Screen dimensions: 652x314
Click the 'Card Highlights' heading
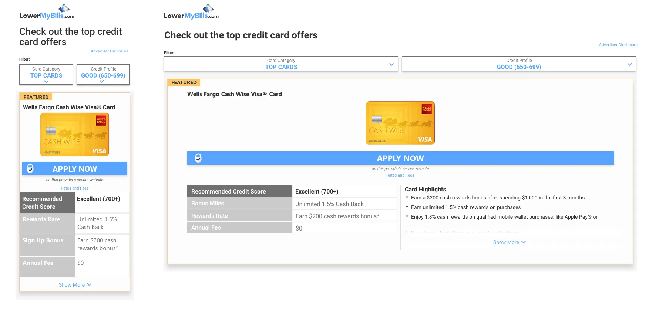click(x=426, y=189)
